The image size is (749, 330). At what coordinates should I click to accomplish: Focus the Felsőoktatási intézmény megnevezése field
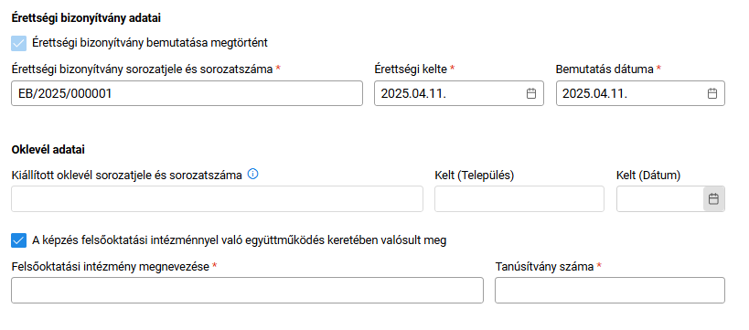tap(247, 290)
